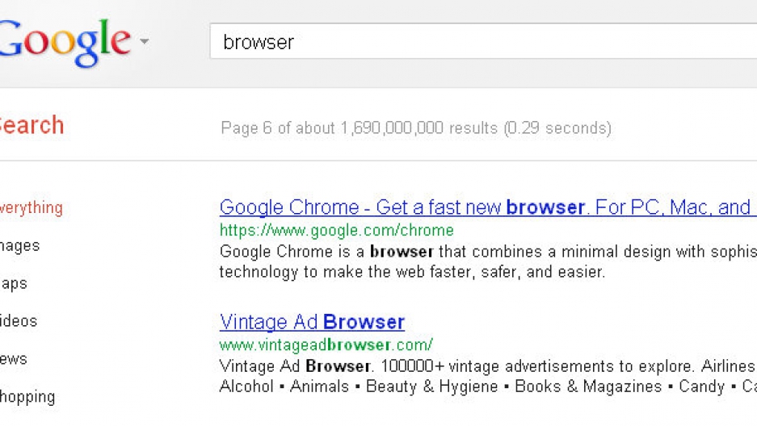This screenshot has width=757, height=426.
Task: Open the dropdown arrow beside Google logo
Action: (144, 41)
